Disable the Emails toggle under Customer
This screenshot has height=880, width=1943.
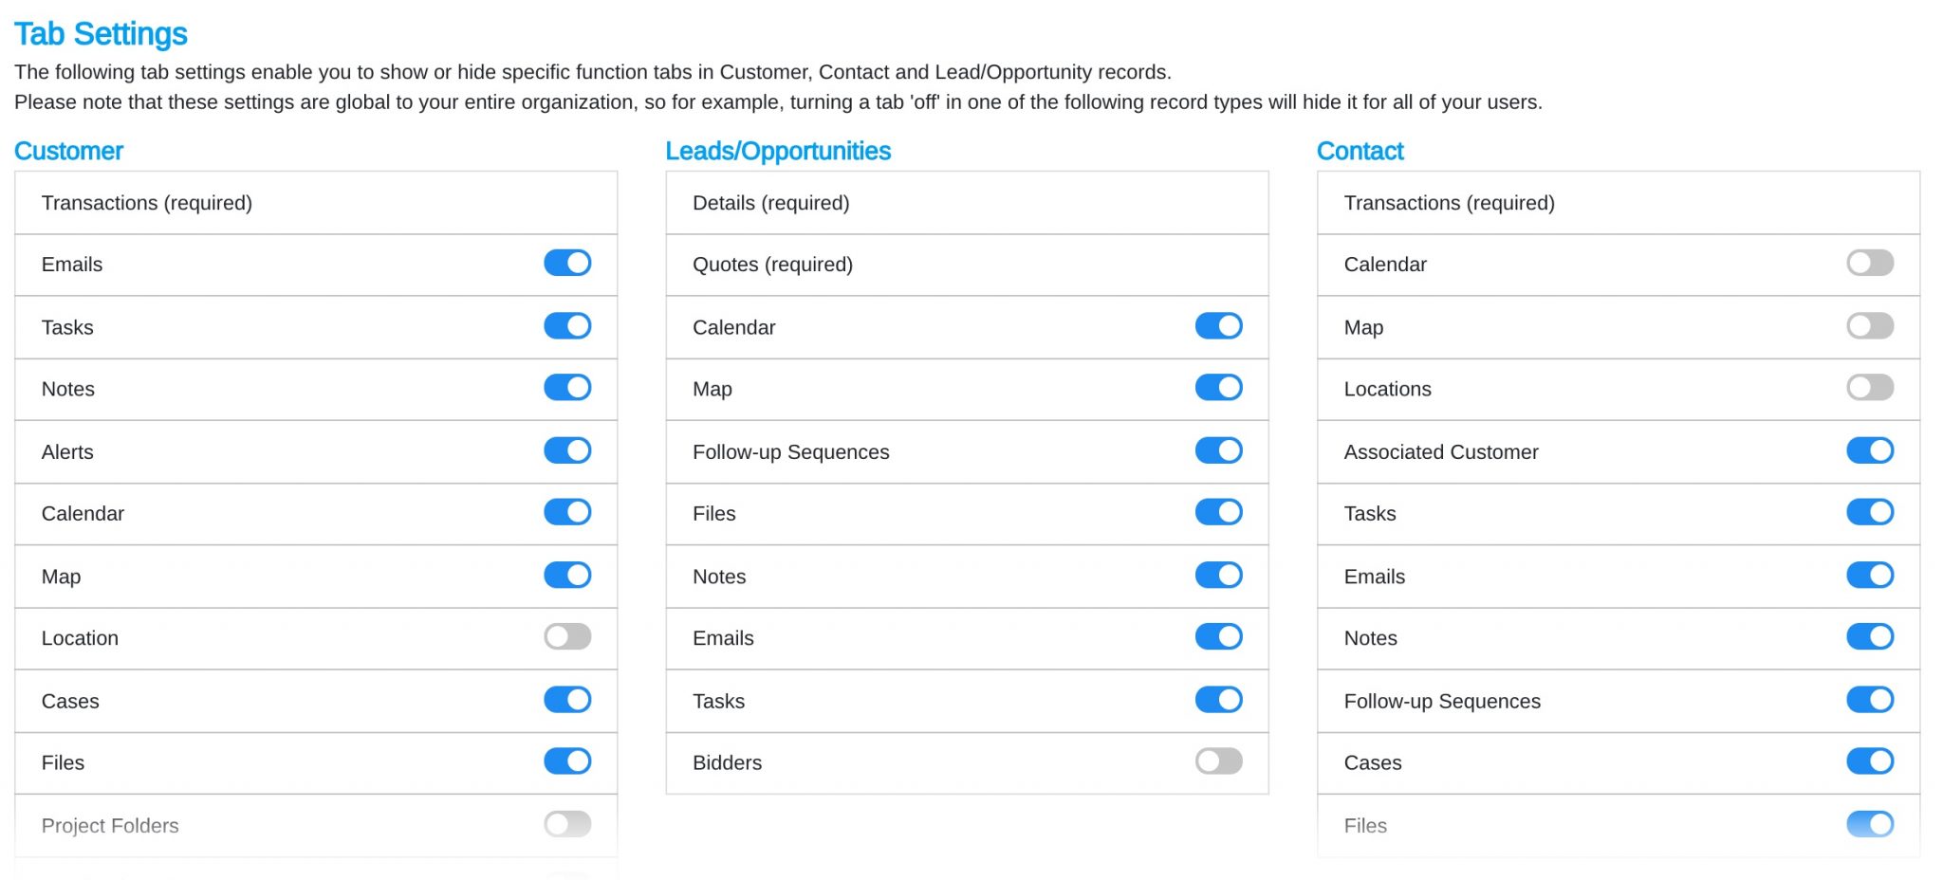[x=566, y=263]
